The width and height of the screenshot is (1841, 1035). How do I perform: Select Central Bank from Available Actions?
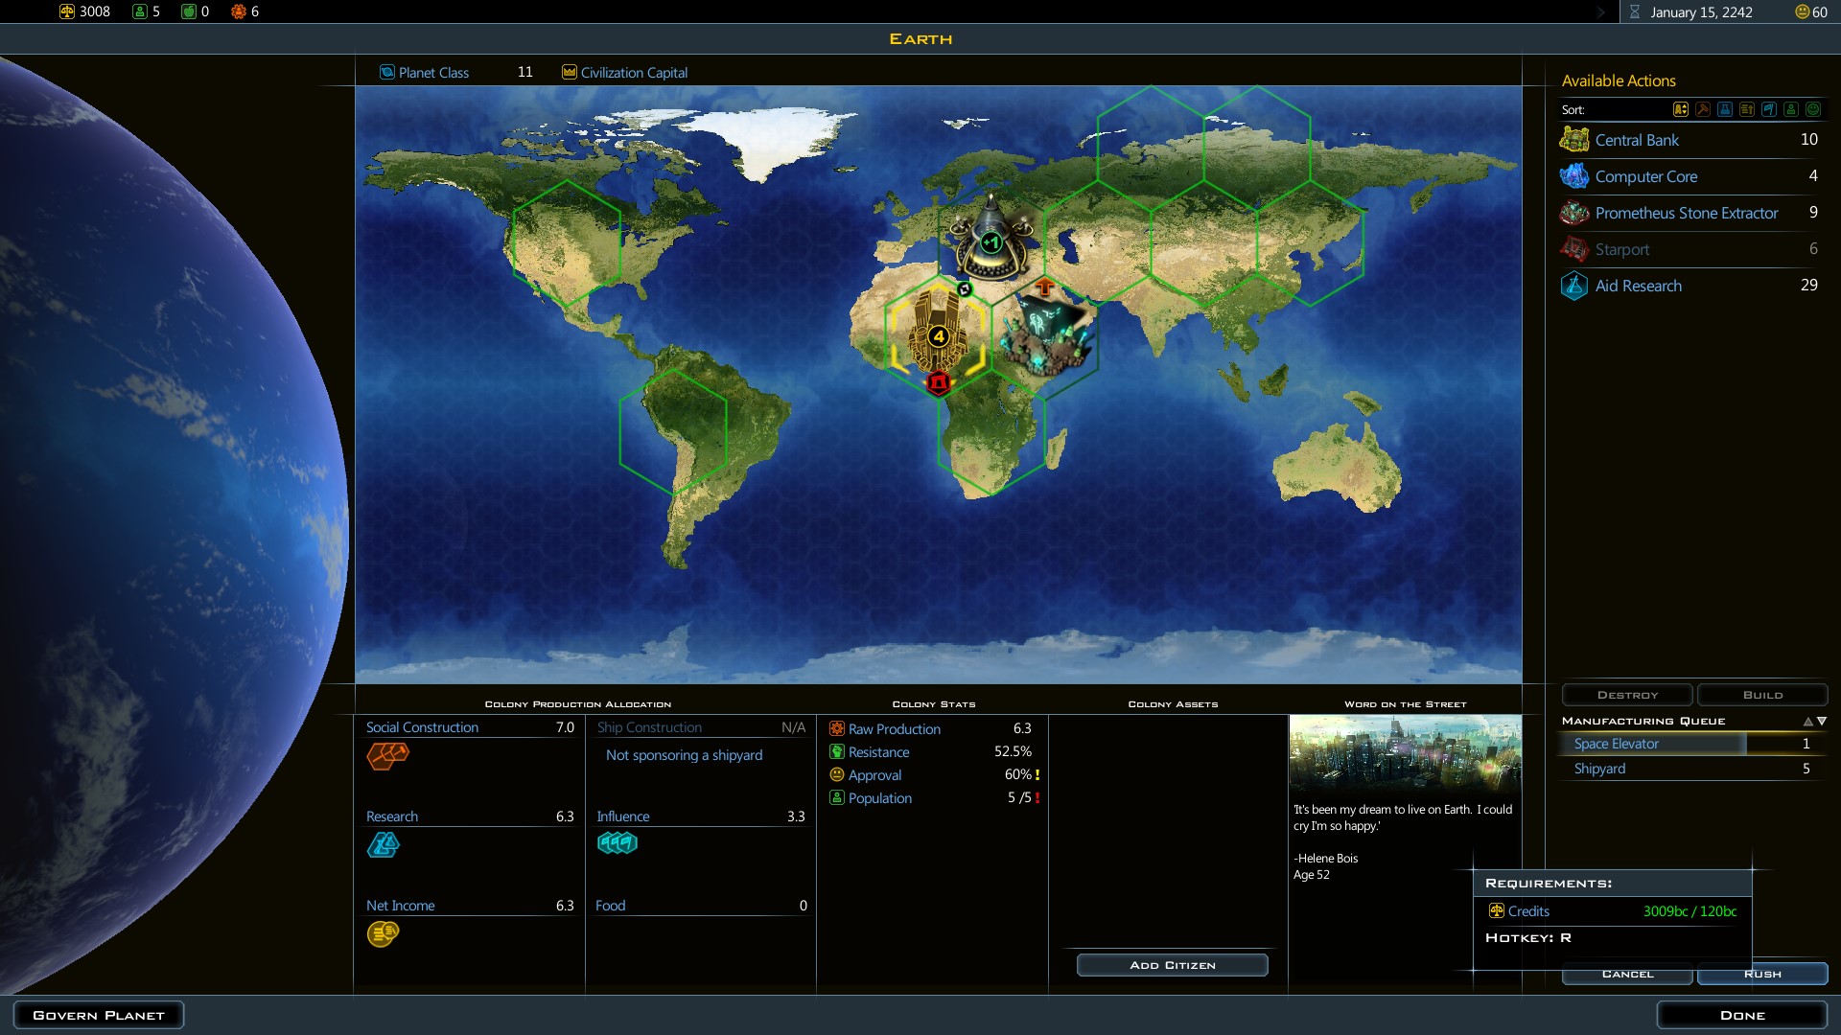1637,140
